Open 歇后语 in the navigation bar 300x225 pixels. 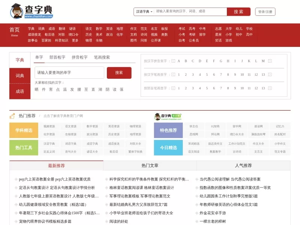tap(49, 34)
